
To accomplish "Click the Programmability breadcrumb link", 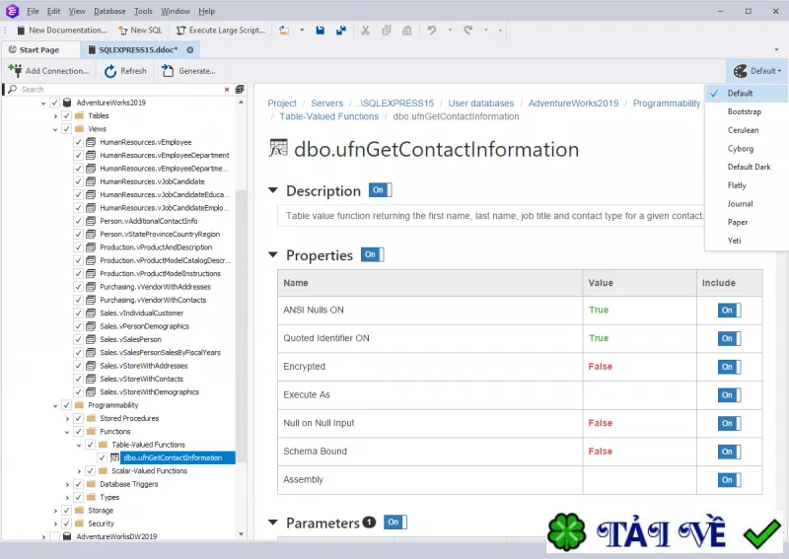I will click(x=667, y=104).
